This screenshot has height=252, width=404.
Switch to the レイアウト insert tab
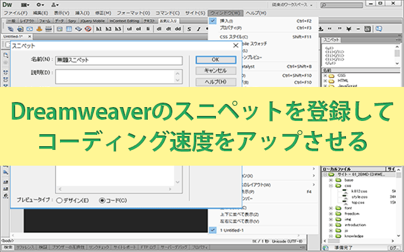click(x=27, y=21)
